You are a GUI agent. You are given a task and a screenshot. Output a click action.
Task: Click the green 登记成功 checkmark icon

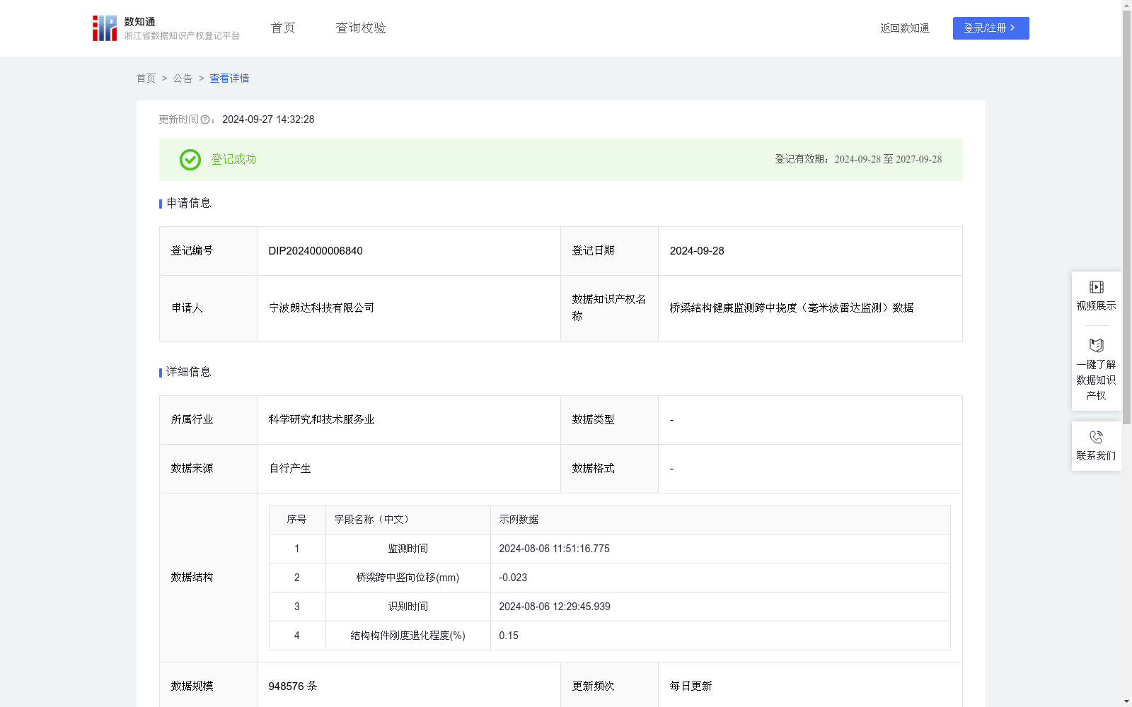(x=190, y=160)
